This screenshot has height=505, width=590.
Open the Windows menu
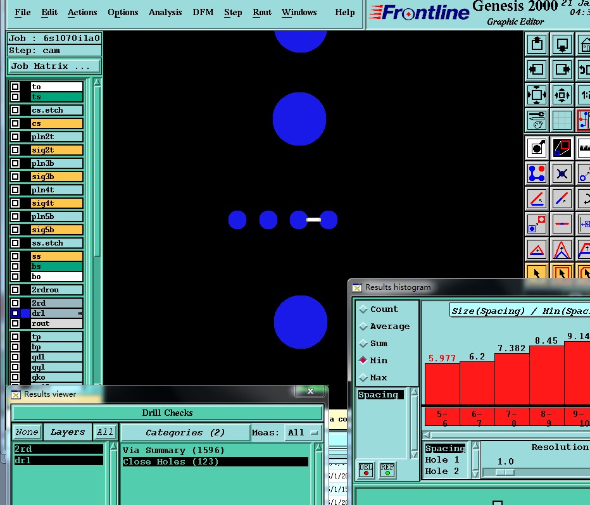tap(299, 13)
